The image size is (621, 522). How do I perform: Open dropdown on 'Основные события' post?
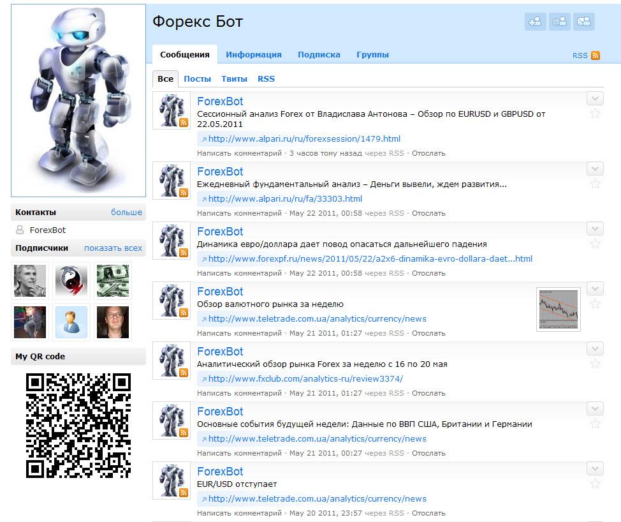(x=595, y=408)
